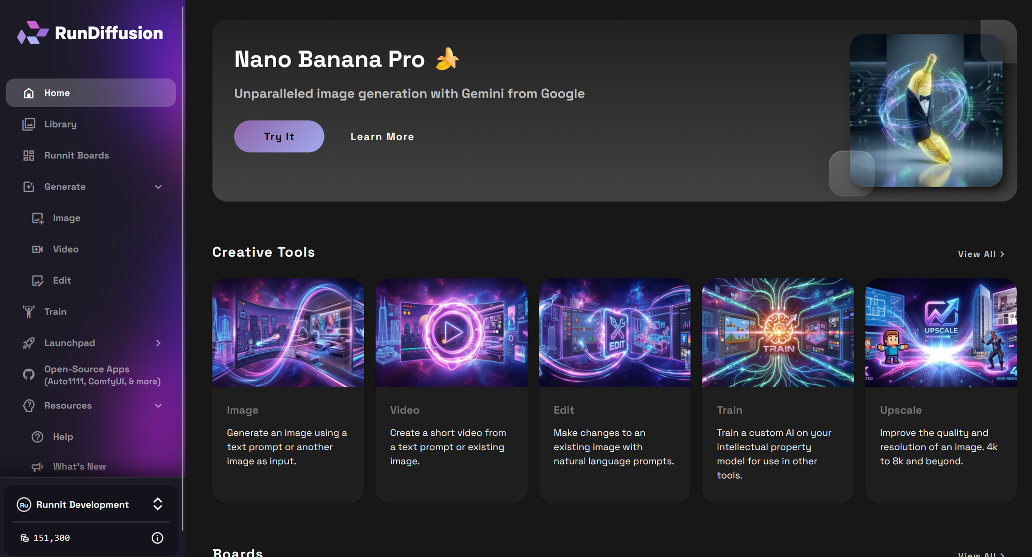Open the Edit item under Generate

click(62, 281)
